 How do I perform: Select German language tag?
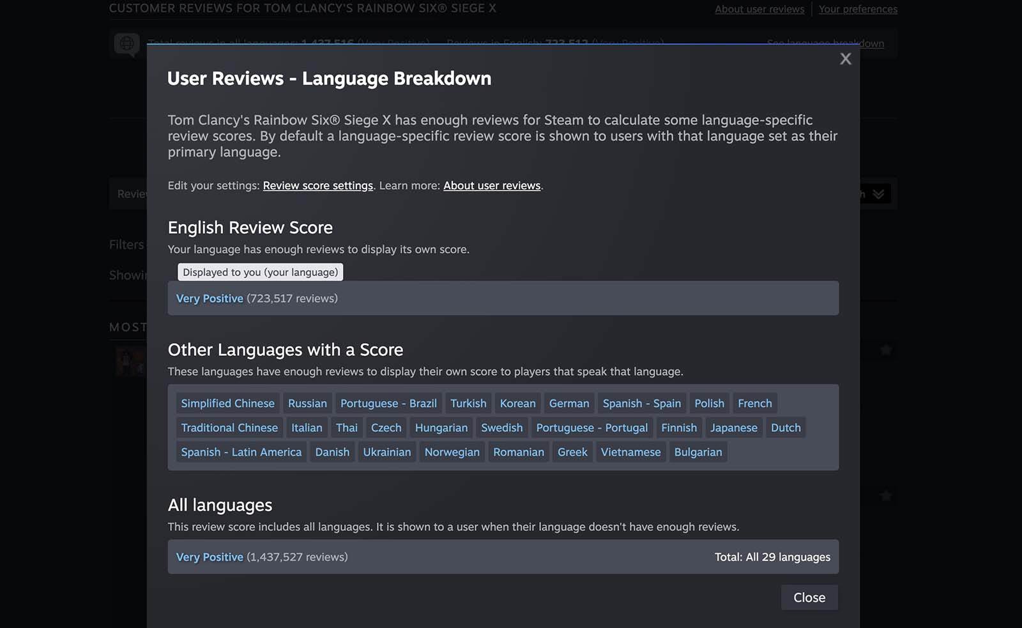[569, 403]
